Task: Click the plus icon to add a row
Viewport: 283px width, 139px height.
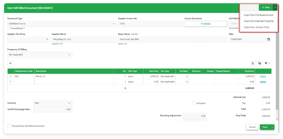Action: pyautogui.click(x=10, y=63)
